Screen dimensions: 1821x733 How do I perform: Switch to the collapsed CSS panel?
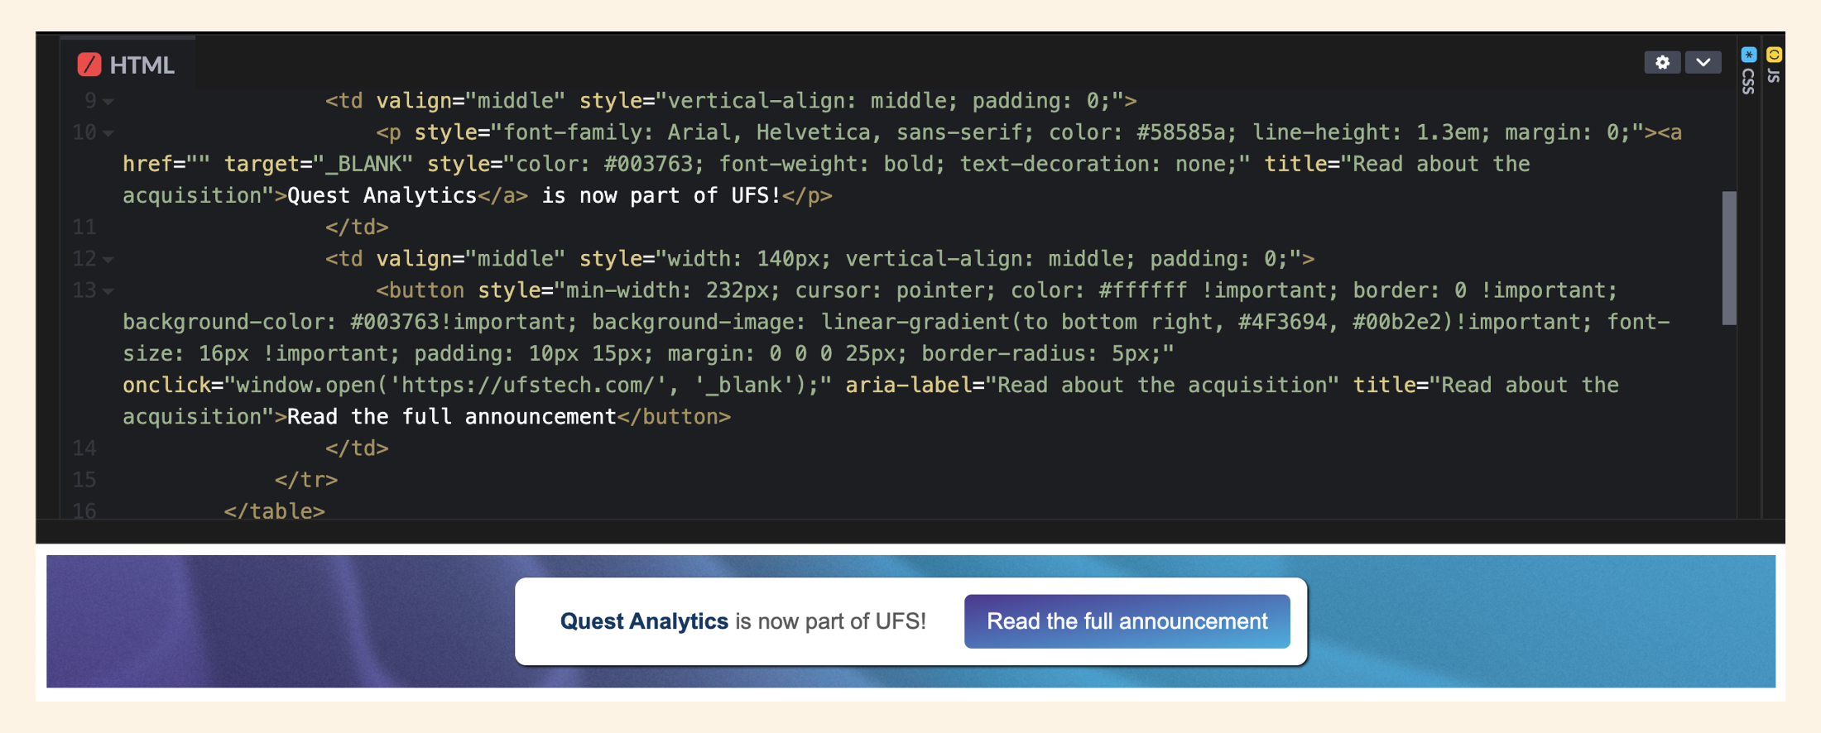click(1748, 80)
